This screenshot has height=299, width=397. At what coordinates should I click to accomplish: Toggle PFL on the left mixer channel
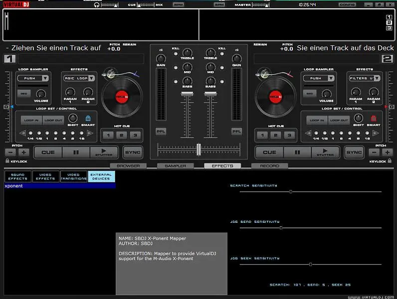(x=161, y=132)
